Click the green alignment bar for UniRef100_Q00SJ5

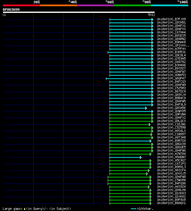[129, 174]
